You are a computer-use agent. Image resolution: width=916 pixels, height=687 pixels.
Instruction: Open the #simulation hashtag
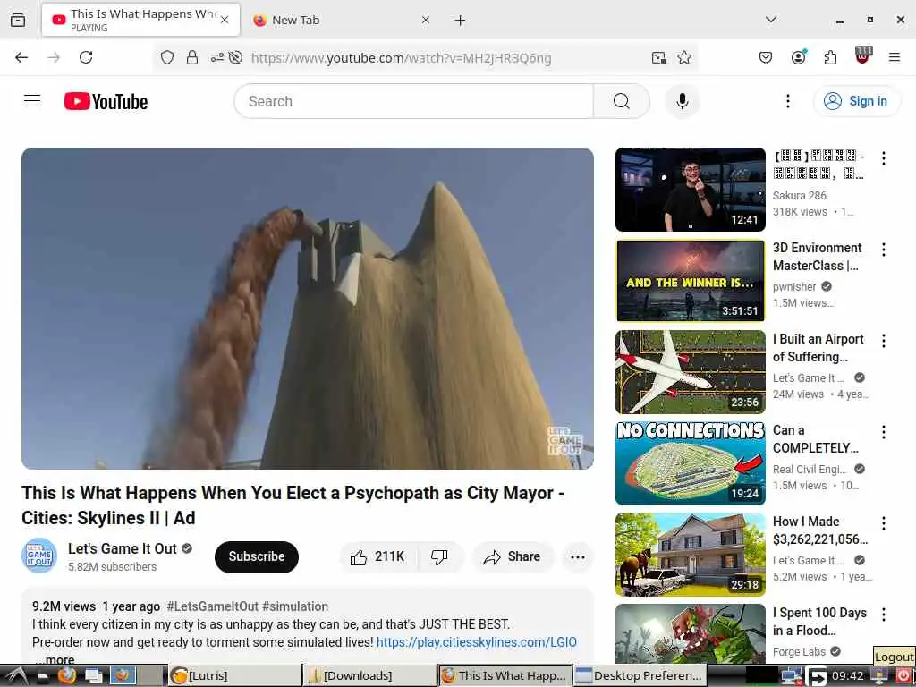point(295,606)
